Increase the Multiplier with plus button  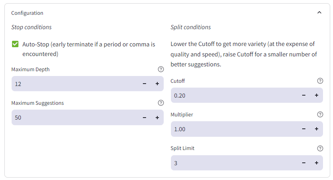[x=316, y=129]
